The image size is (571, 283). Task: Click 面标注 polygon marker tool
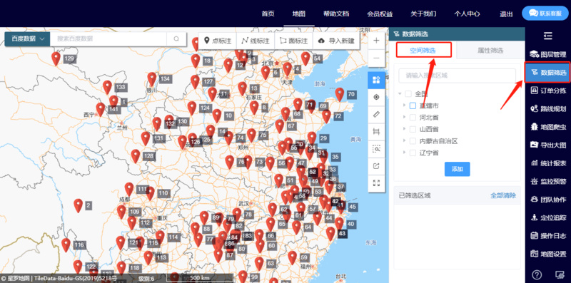[293, 41]
